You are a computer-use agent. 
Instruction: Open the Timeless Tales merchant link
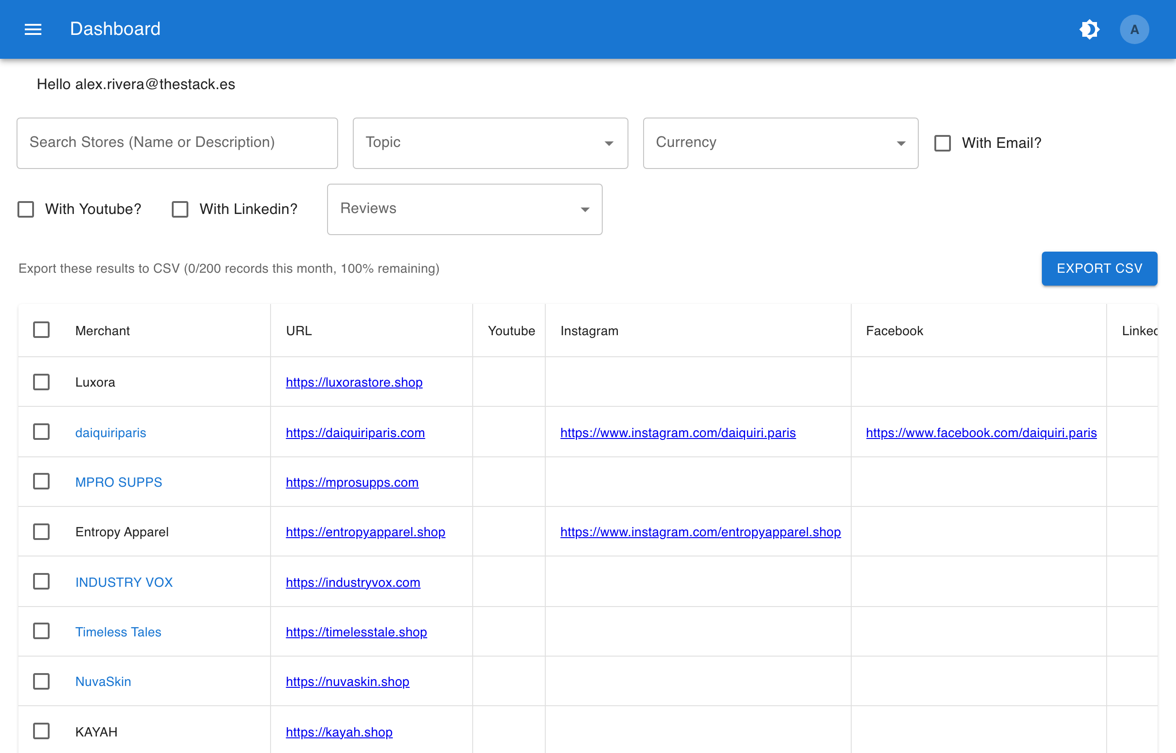coord(118,632)
